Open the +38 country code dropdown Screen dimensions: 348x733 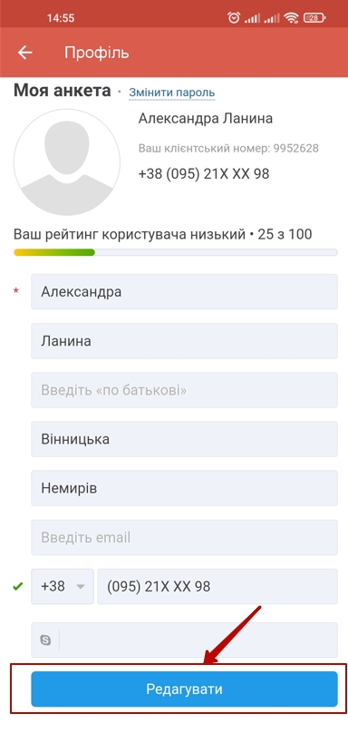[63, 586]
